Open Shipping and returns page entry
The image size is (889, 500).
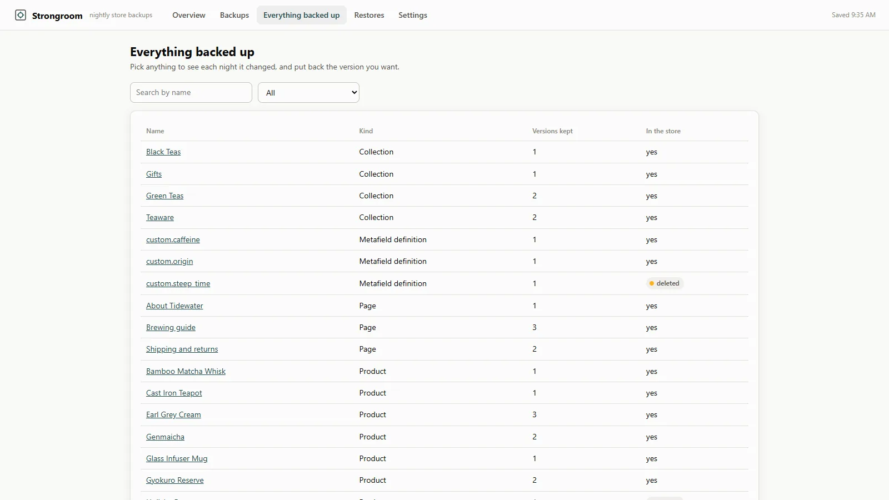tap(182, 349)
